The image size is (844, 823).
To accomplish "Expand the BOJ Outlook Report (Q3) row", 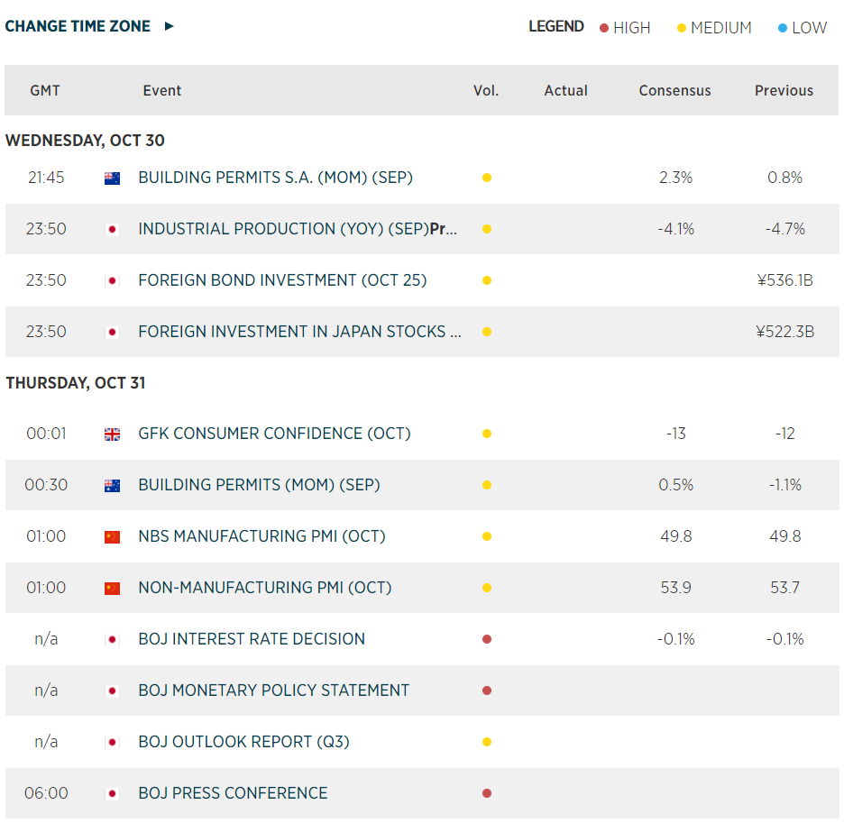I will point(243,742).
